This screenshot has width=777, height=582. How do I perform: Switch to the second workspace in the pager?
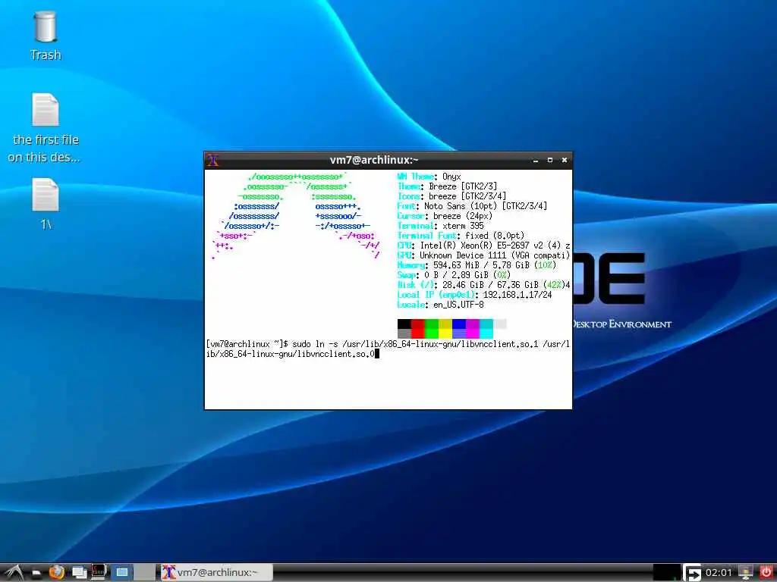(x=144, y=572)
